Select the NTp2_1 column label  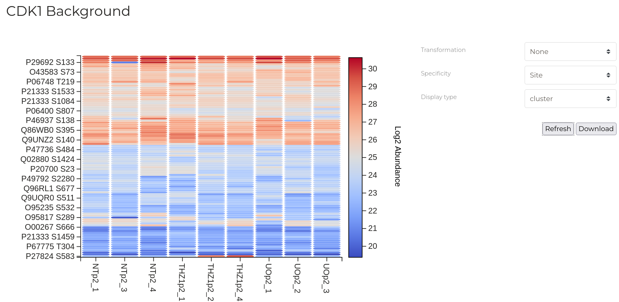(96, 278)
